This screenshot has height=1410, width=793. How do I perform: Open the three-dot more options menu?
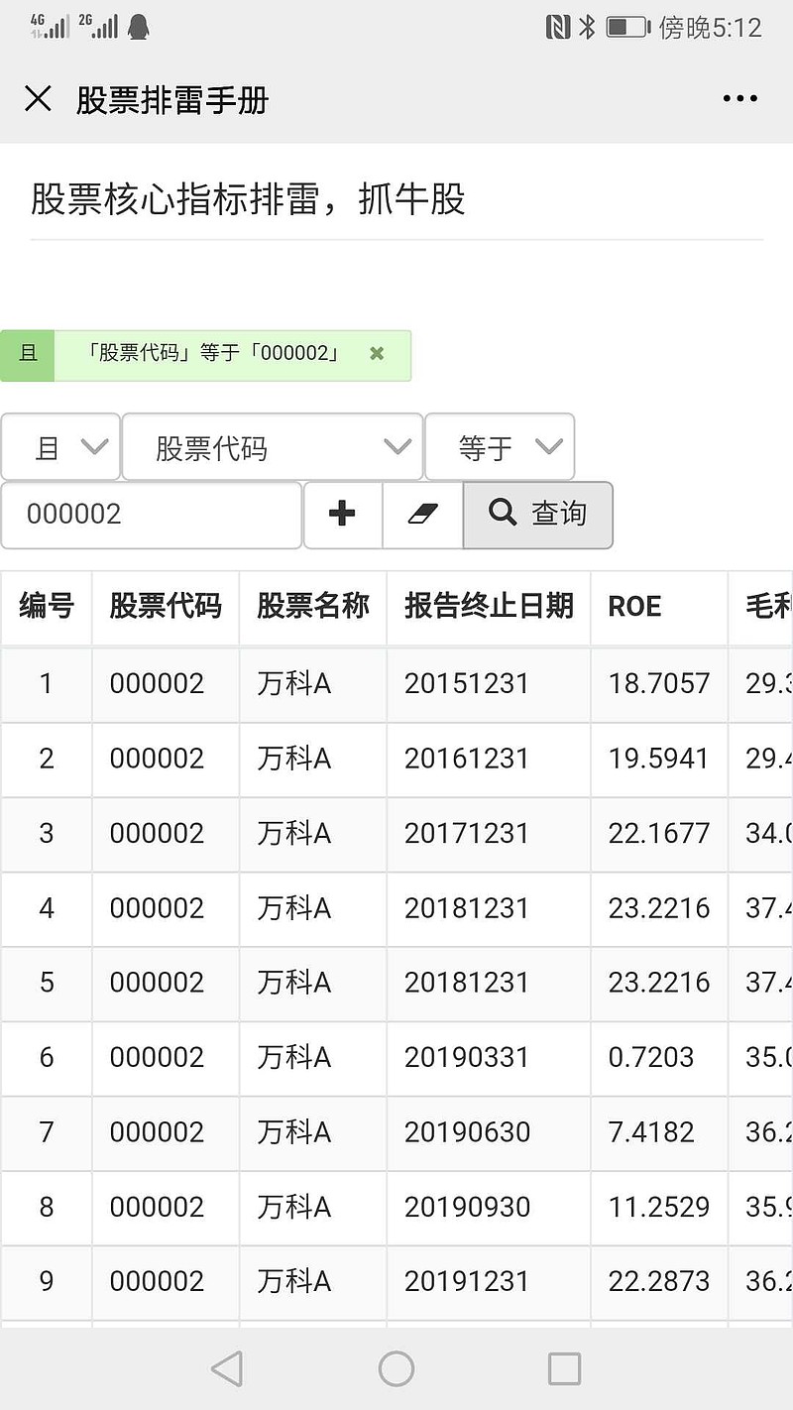[740, 99]
